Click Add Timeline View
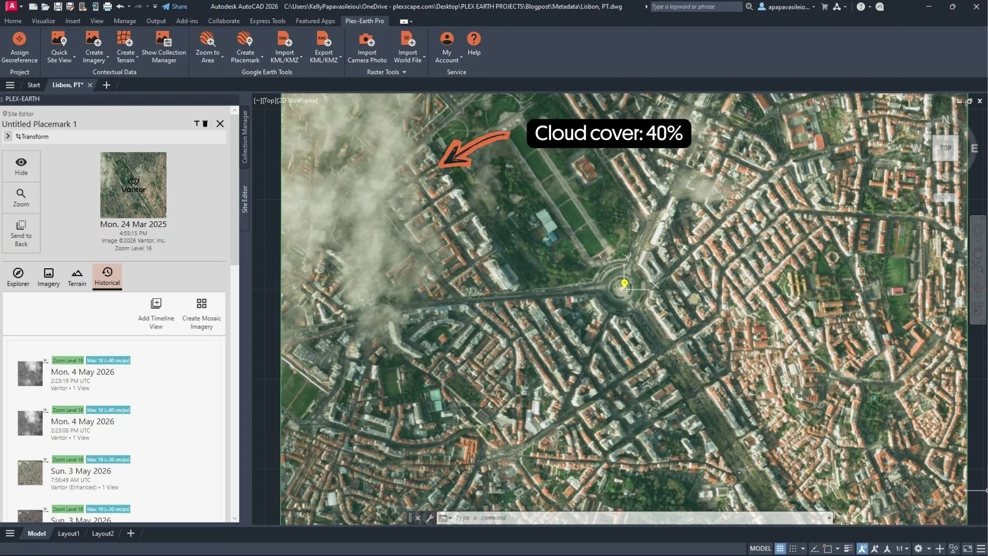This screenshot has width=988, height=556. point(156,314)
